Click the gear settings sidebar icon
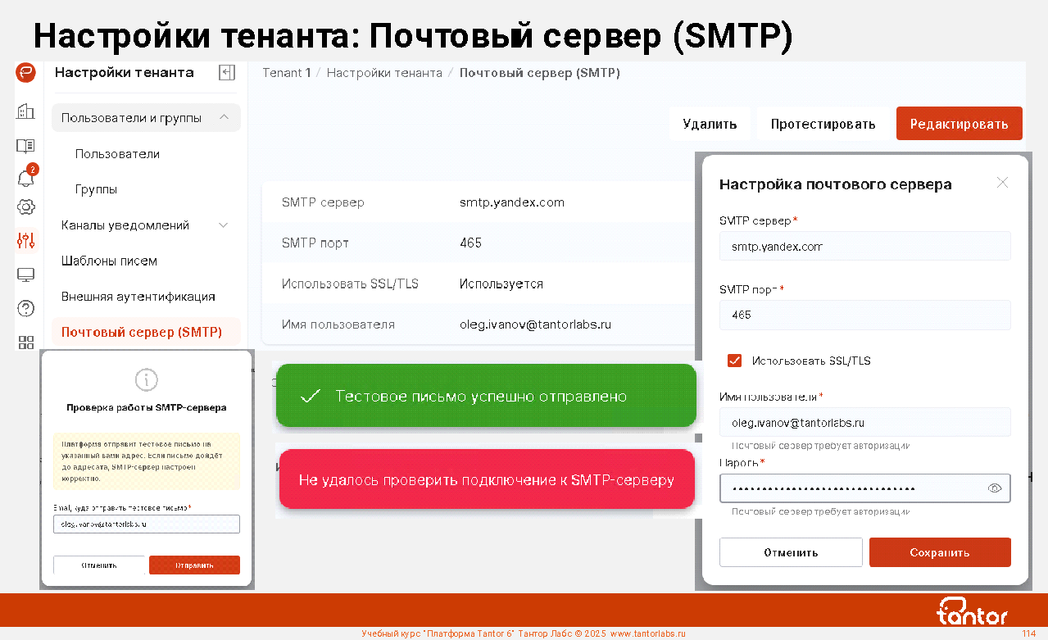The image size is (1048, 640). 25,207
